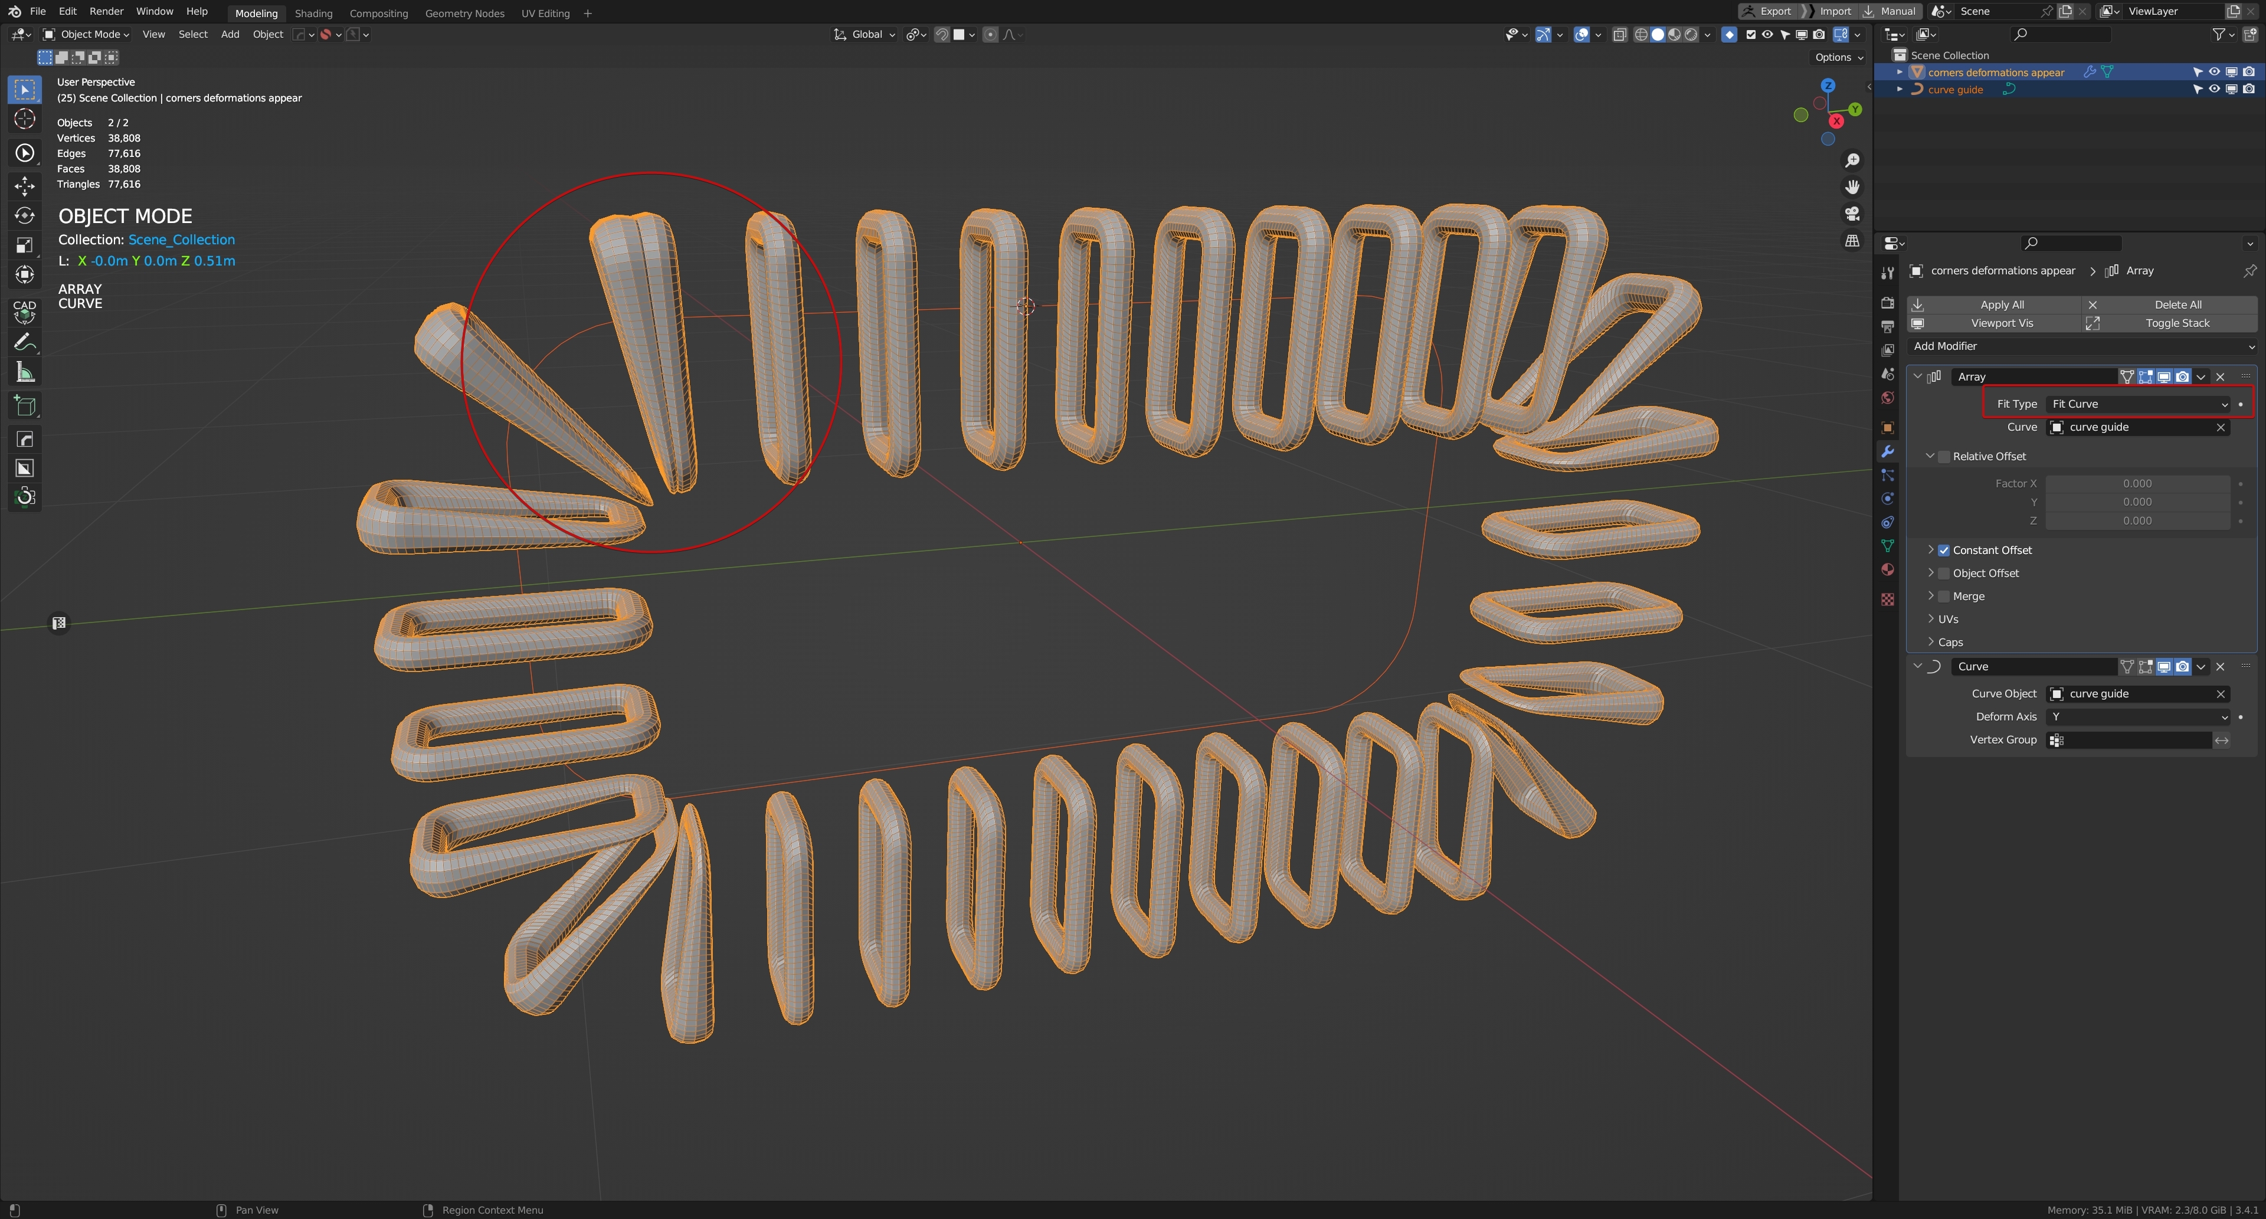Click the Factor Z value slider

[x=2137, y=520]
